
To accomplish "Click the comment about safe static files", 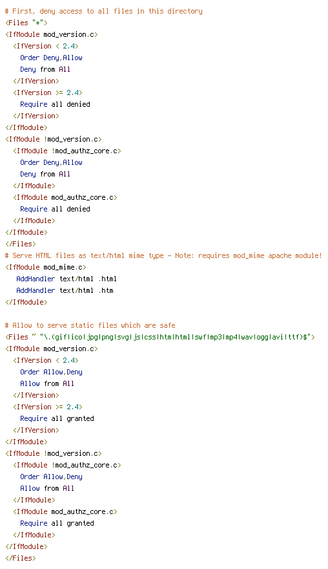I will click(90, 325).
